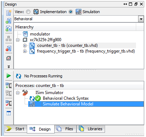Click the modulator project icon
This screenshot has width=146, height=137.
(x=25, y=34)
